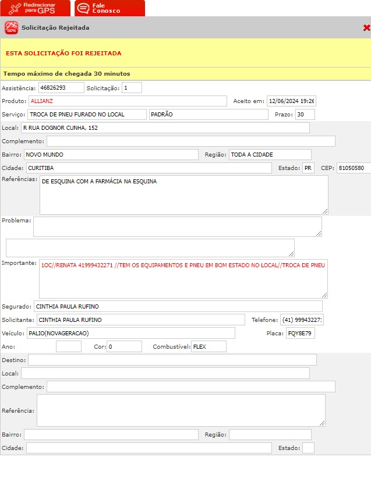Click the resize grip on the Importante textarea
This screenshot has height=482, width=371.
coord(324,295)
